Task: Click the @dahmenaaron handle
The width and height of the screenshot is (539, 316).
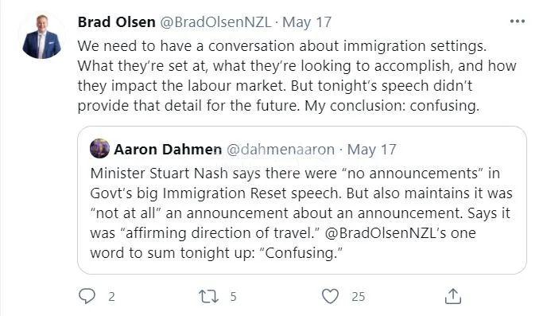Action: tap(281, 150)
